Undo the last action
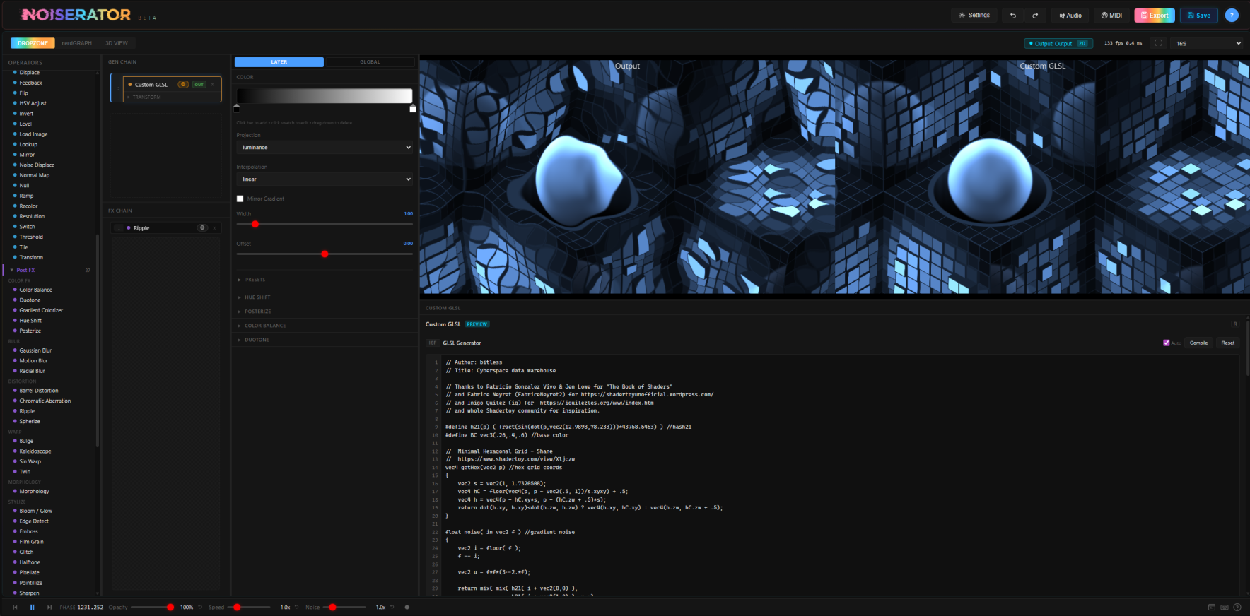The height and width of the screenshot is (616, 1250). pos(1012,16)
